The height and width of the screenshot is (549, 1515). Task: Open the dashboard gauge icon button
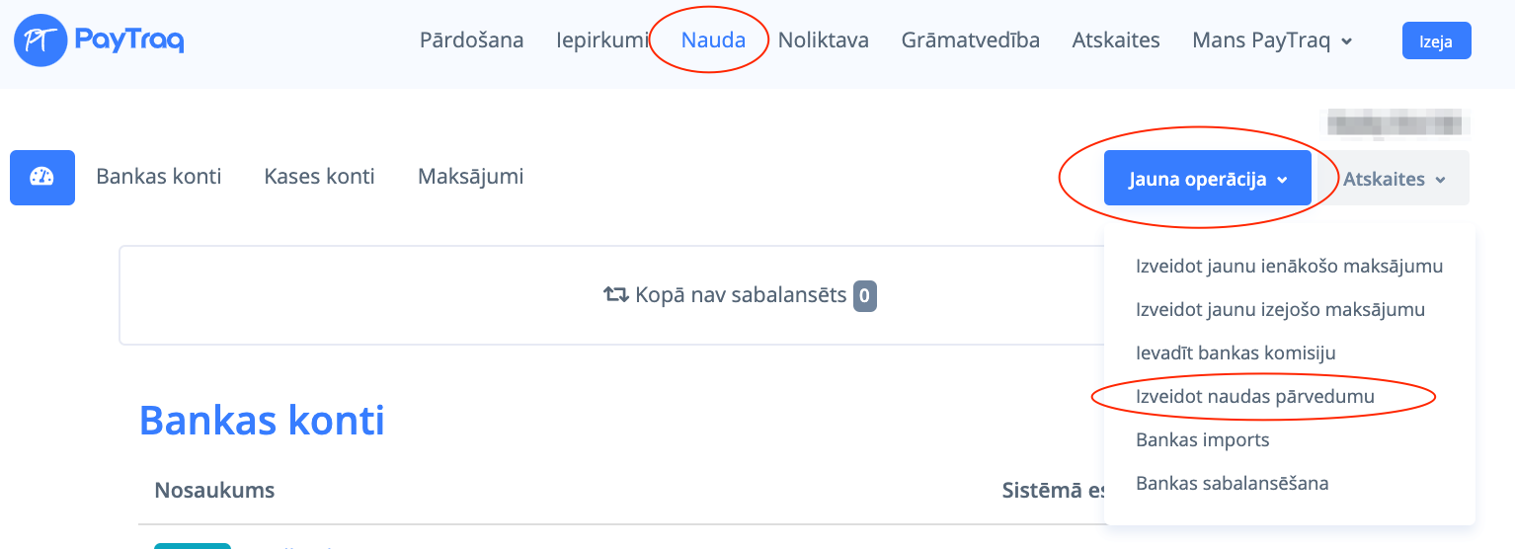click(x=42, y=178)
